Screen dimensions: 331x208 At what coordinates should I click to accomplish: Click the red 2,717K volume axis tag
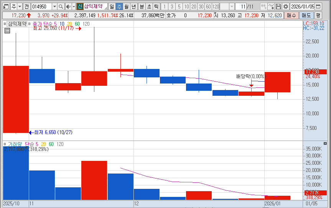pyautogui.click(x=316, y=193)
